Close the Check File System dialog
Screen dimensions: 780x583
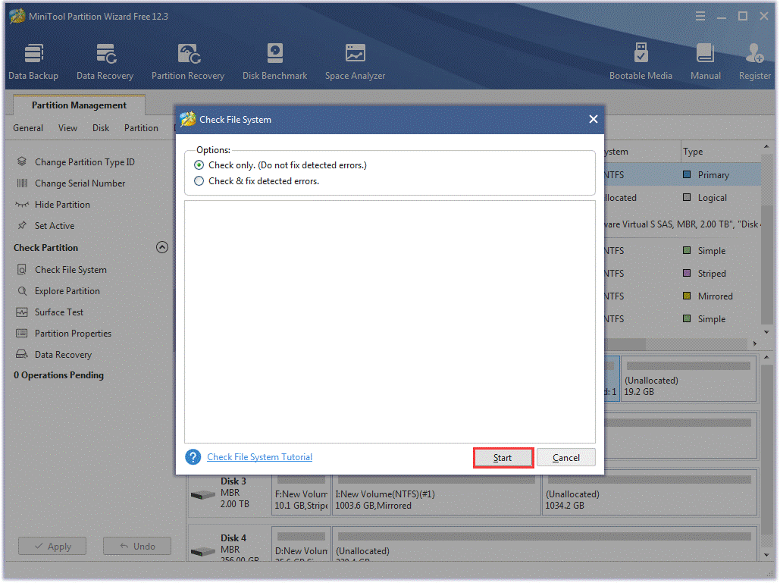click(593, 119)
